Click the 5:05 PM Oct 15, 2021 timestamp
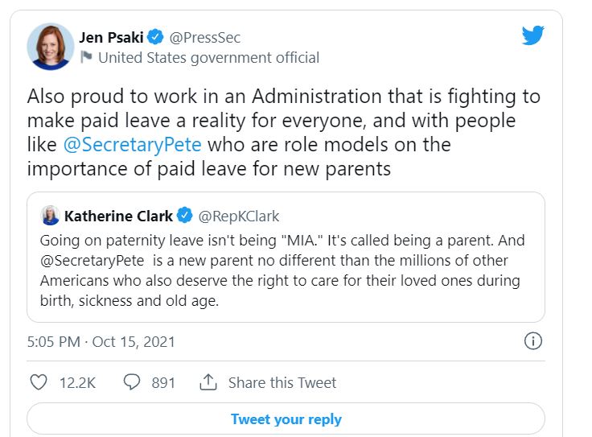Image resolution: width=592 pixels, height=437 pixels. coord(101,341)
